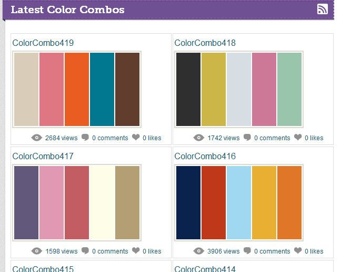Click the 0 comments text under ColorCombo416

coord(272,251)
